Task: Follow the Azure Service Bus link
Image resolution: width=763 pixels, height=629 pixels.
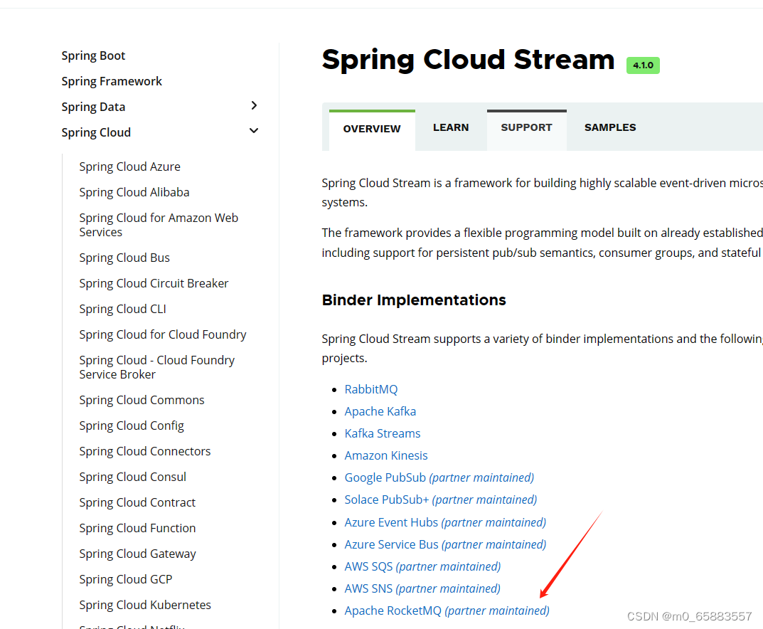Action: tap(445, 544)
